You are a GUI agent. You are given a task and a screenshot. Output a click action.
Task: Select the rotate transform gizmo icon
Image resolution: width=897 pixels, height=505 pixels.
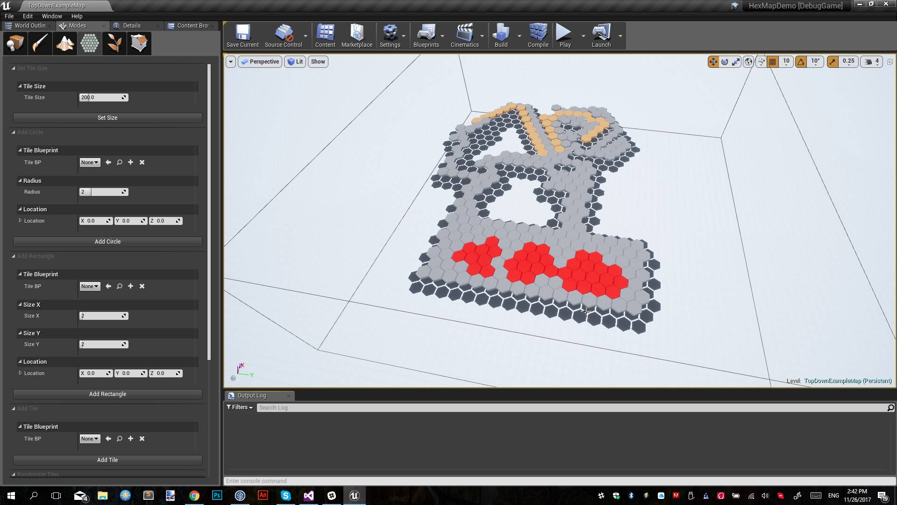point(725,62)
